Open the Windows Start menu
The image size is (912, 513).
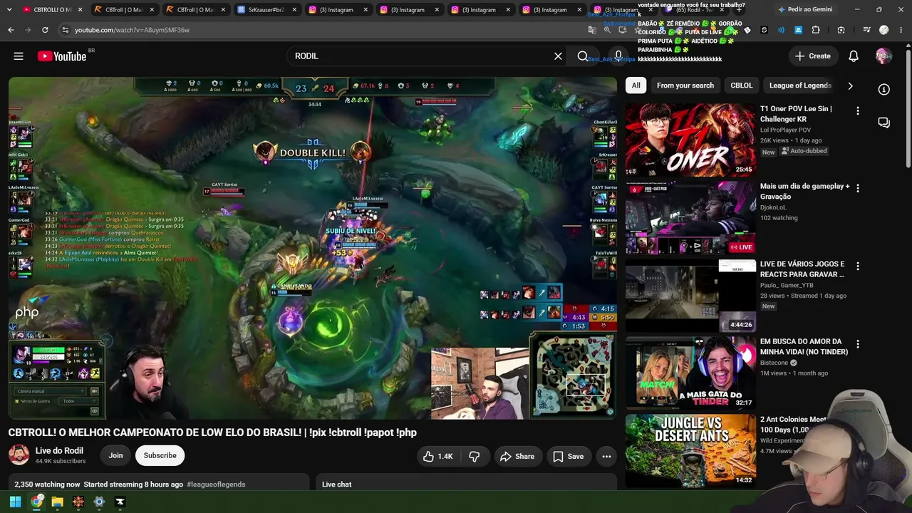pos(15,502)
